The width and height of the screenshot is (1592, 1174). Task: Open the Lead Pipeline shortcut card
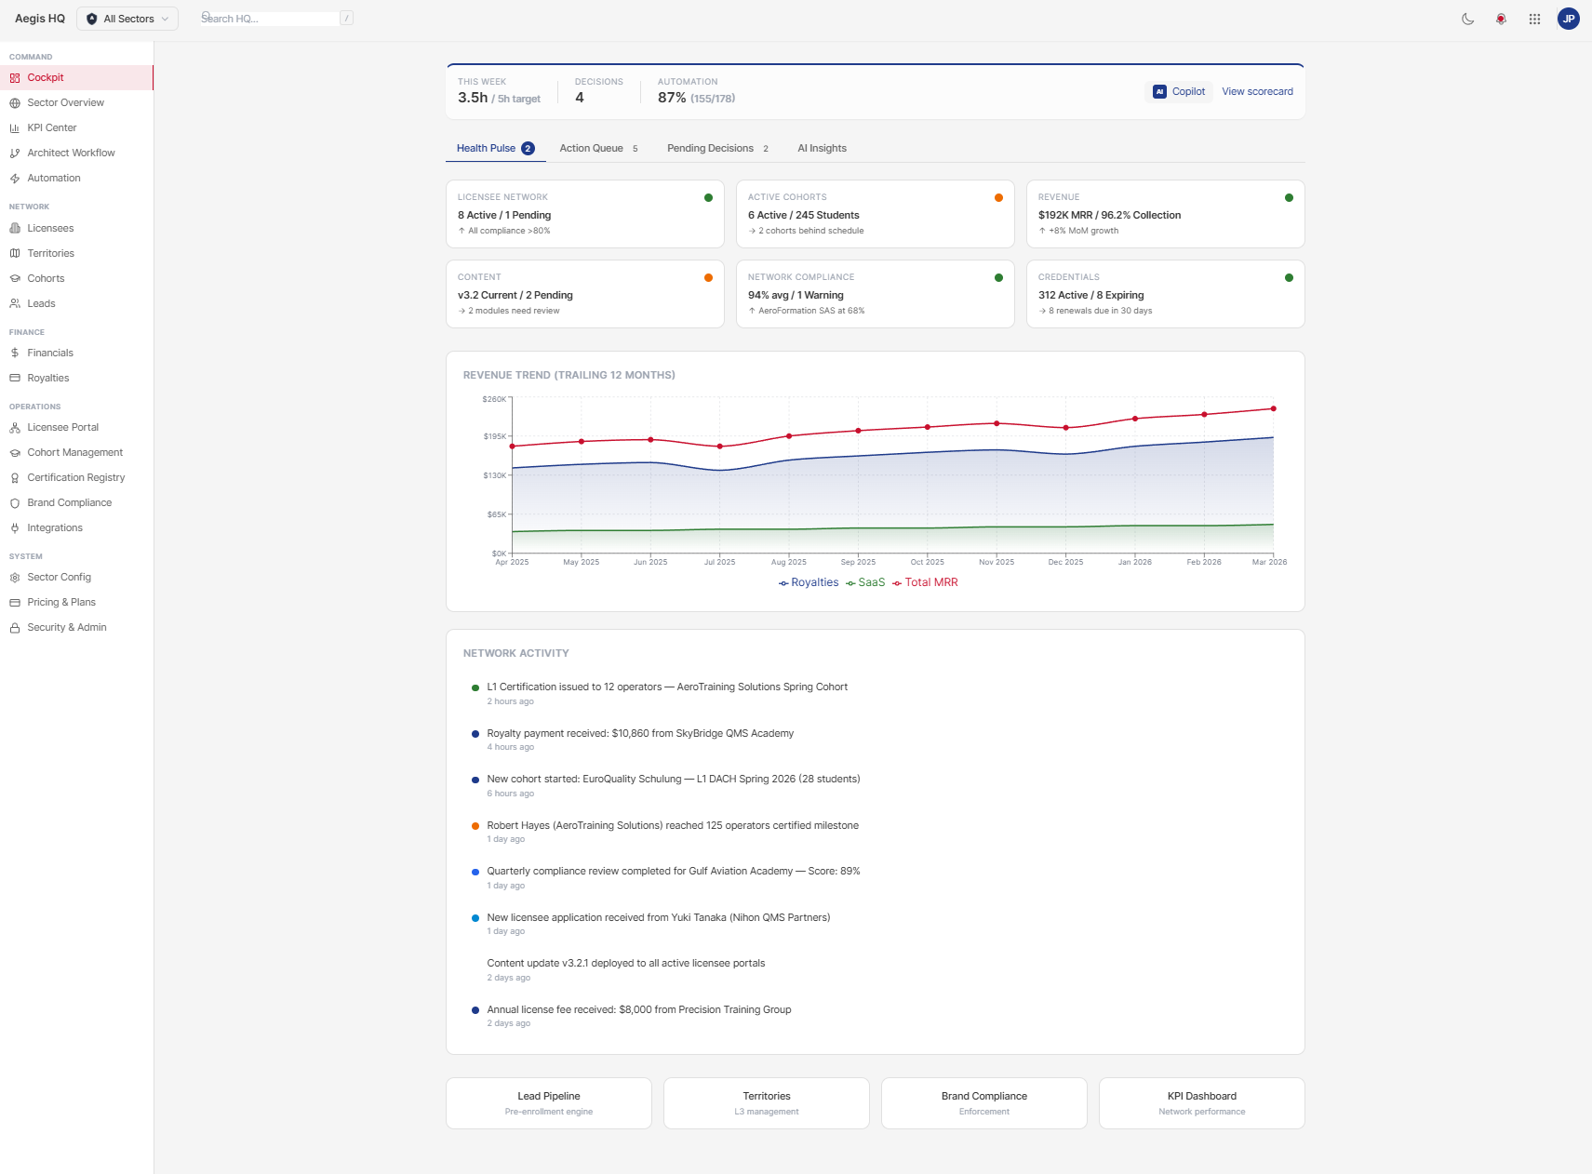[x=549, y=1103]
